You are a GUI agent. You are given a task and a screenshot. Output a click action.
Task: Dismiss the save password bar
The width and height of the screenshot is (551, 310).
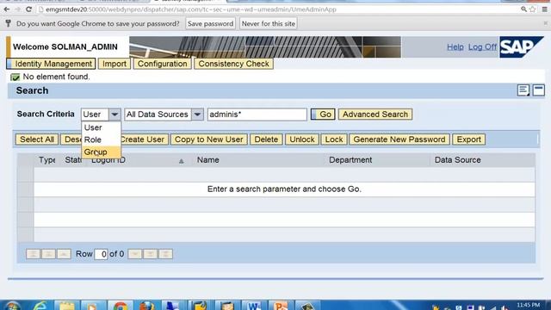pyautogui.click(x=545, y=23)
